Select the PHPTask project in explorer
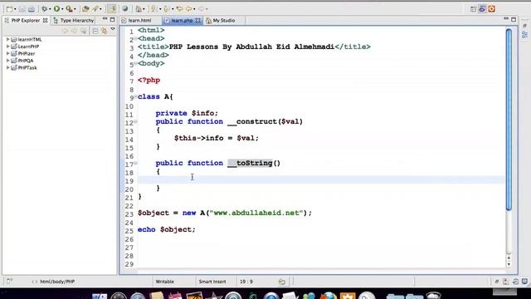Screen dimensions: 531x299 27,67
